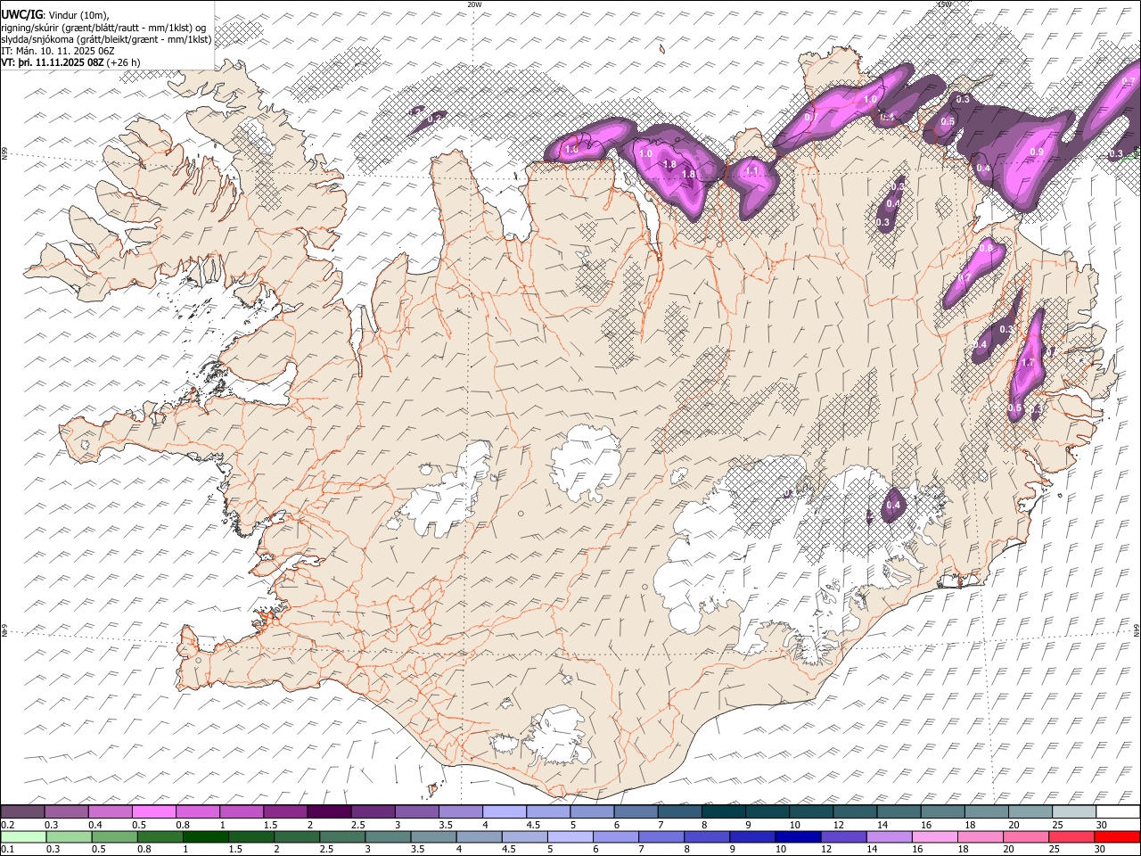The height and width of the screenshot is (856, 1141).
Task: Click the 0.2 label in the upper legend
Action: [7, 825]
